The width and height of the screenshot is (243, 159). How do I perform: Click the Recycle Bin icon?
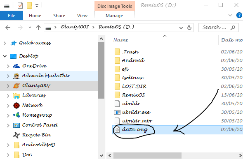tap(17, 135)
